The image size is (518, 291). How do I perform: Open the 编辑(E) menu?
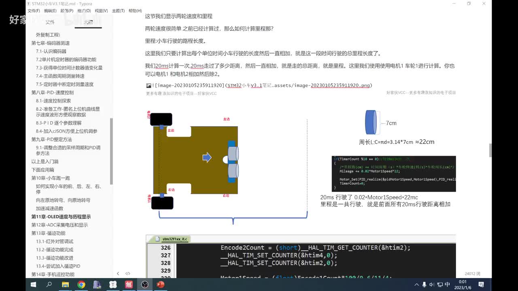tap(50, 11)
